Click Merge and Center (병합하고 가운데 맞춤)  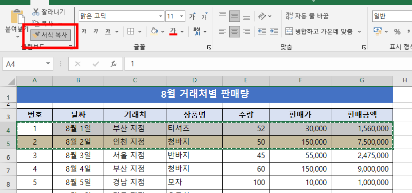tap(319, 31)
